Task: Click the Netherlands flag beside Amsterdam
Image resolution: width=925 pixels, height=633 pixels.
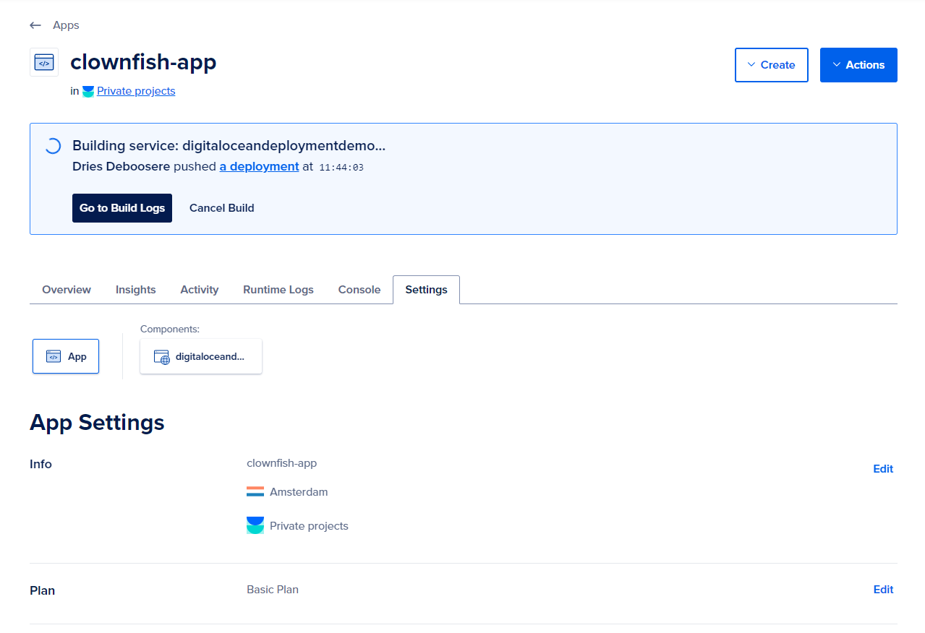Action: point(255,492)
